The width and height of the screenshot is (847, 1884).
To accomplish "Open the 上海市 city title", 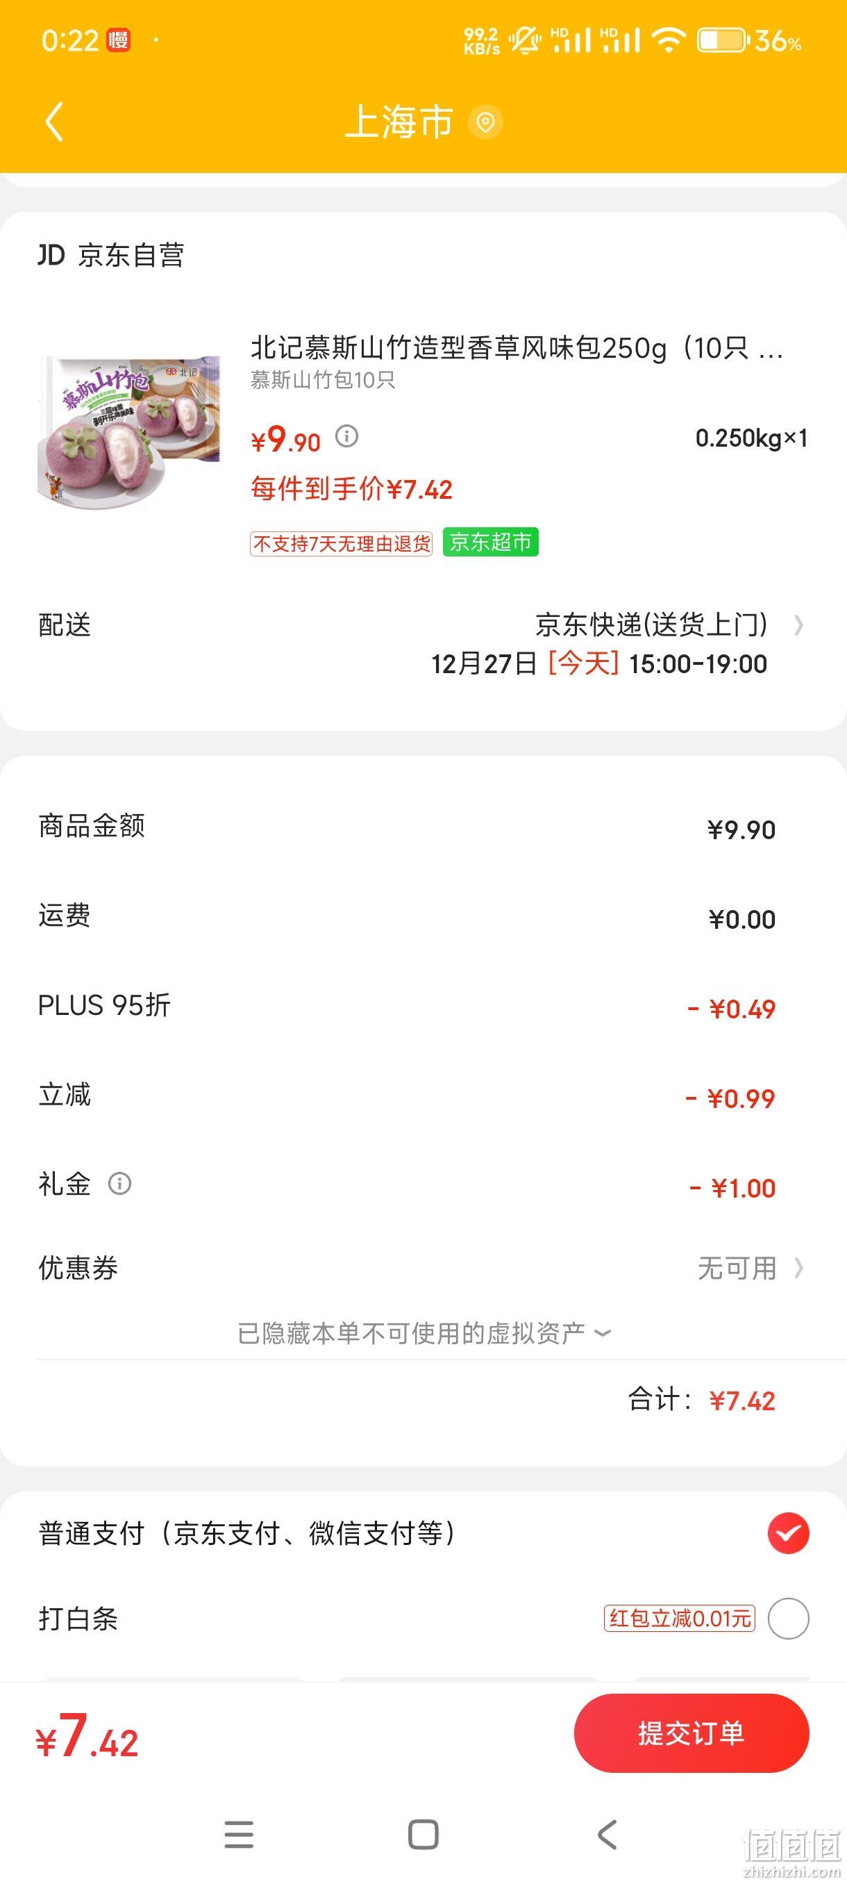I will [399, 122].
